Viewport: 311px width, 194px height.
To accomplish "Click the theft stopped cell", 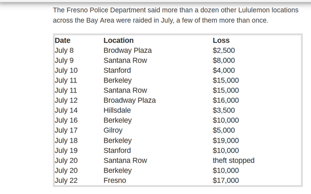I will pyautogui.click(x=233, y=161).
